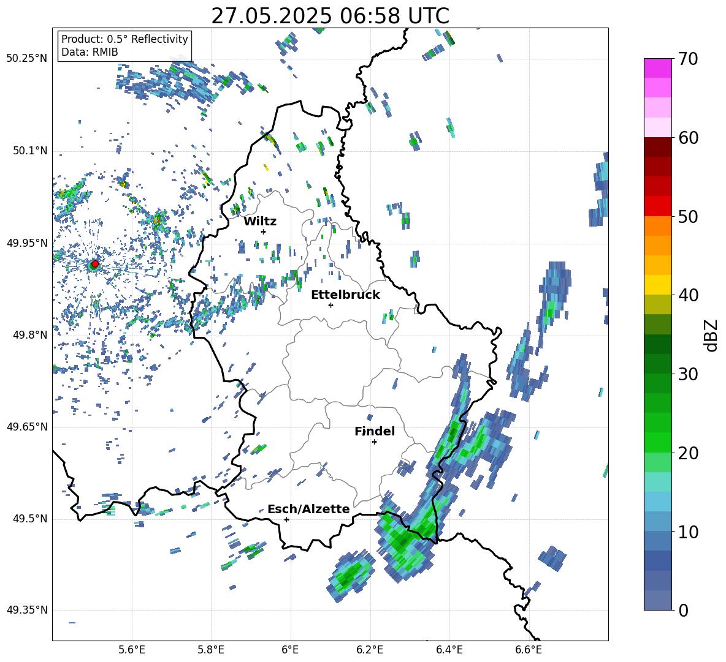Image resolution: width=726 pixels, height=662 pixels.
Task: Click the 6.2°E longitude label
Action: coord(370,650)
